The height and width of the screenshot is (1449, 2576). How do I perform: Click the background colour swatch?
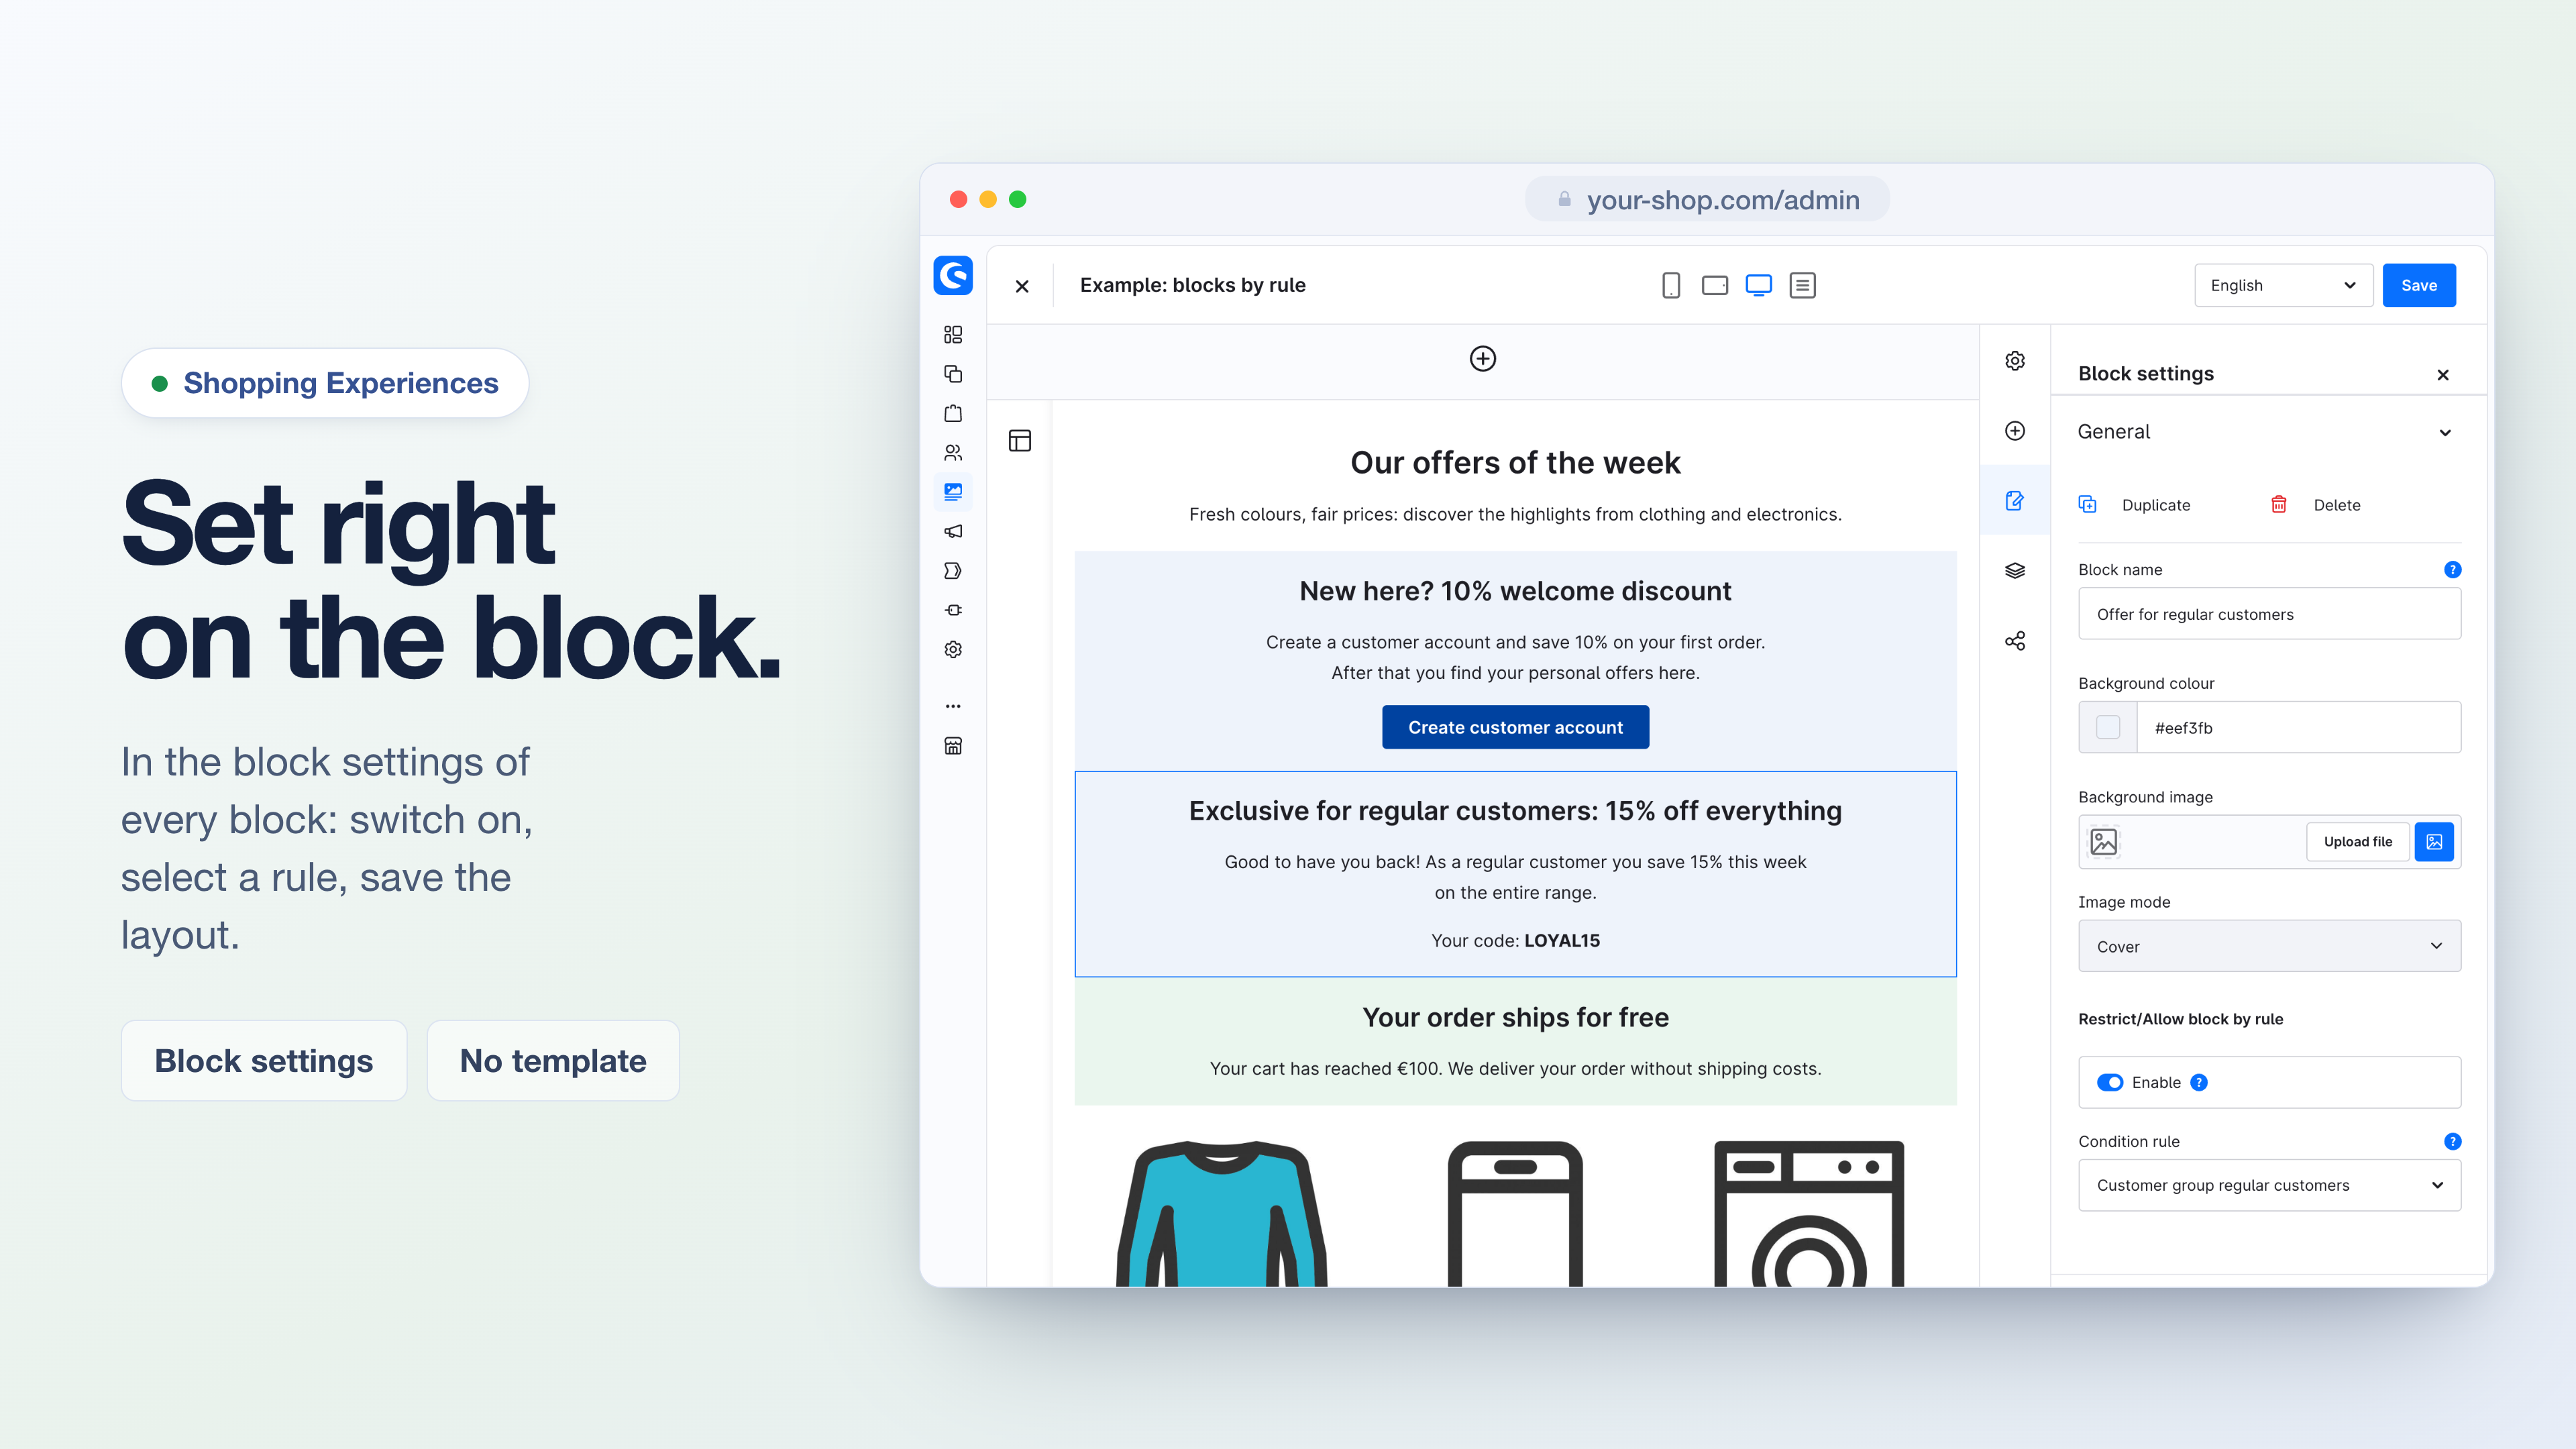pos(2108,727)
